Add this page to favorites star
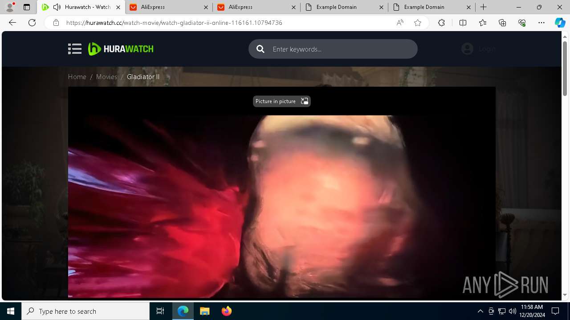The image size is (570, 320). click(x=417, y=23)
